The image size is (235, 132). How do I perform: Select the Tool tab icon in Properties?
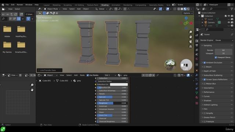pyautogui.click(x=197, y=35)
